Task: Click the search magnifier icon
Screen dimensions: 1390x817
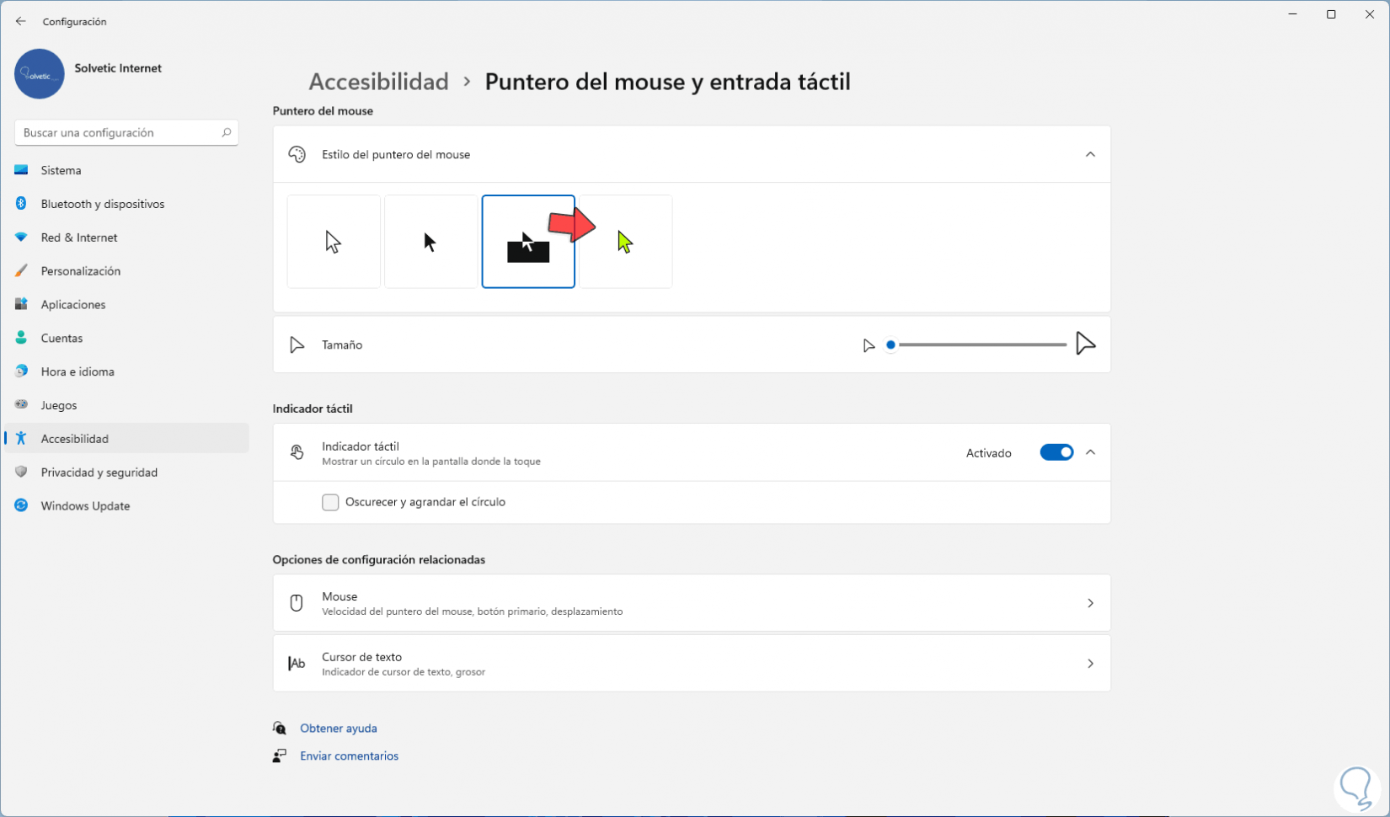Action: pyautogui.click(x=226, y=132)
